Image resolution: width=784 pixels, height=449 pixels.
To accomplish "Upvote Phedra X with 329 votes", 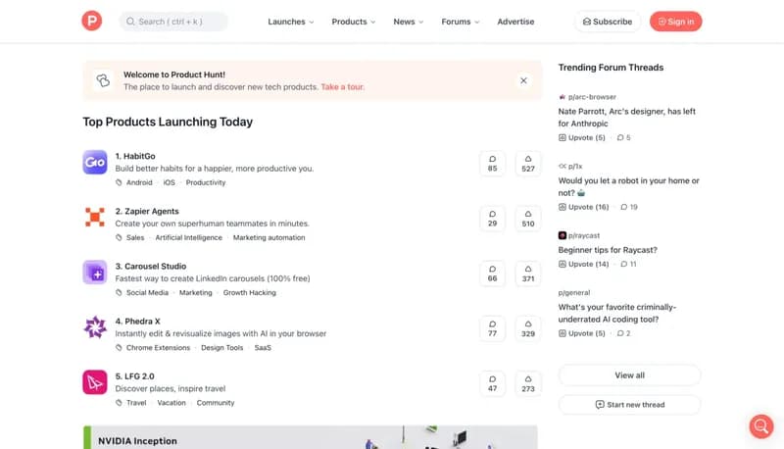I will coord(528,328).
